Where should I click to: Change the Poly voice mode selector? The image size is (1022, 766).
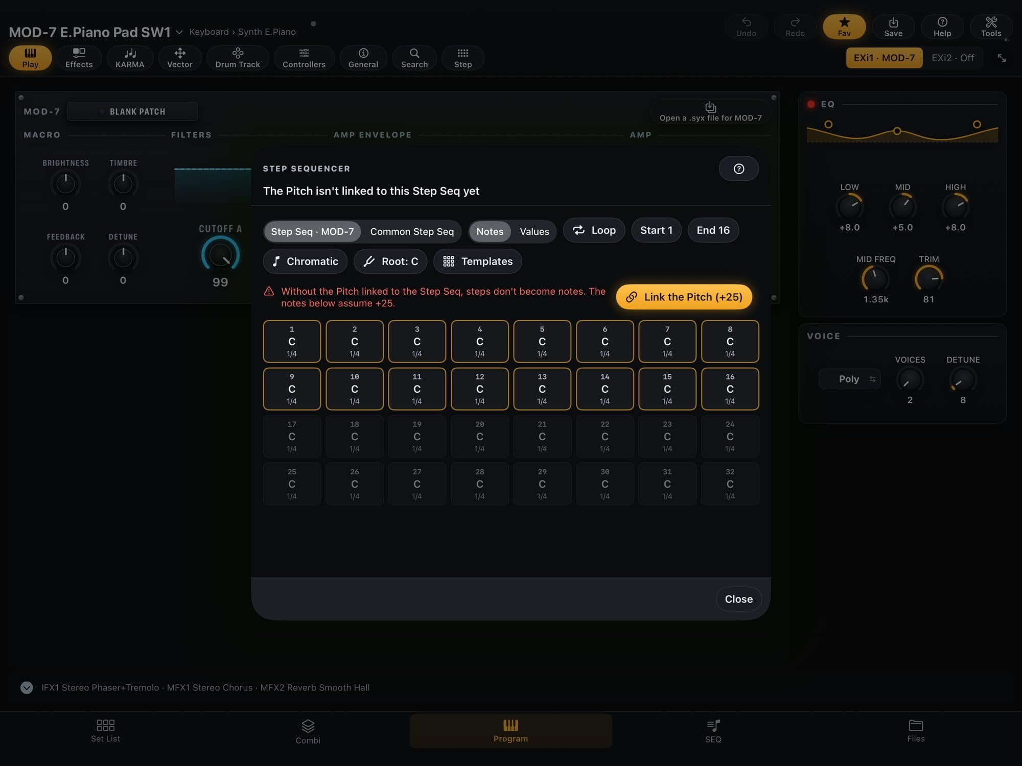point(849,379)
